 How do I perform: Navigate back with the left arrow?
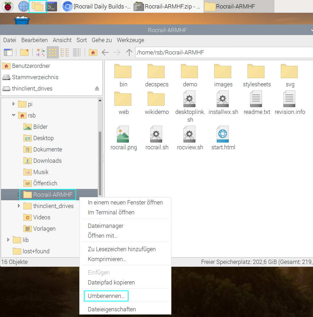[105, 52]
